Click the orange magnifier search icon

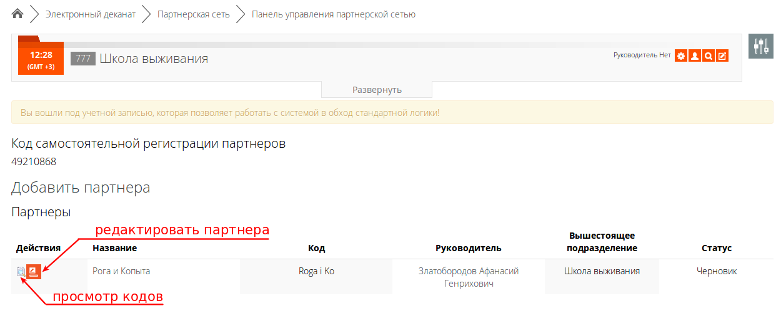pyautogui.click(x=708, y=56)
